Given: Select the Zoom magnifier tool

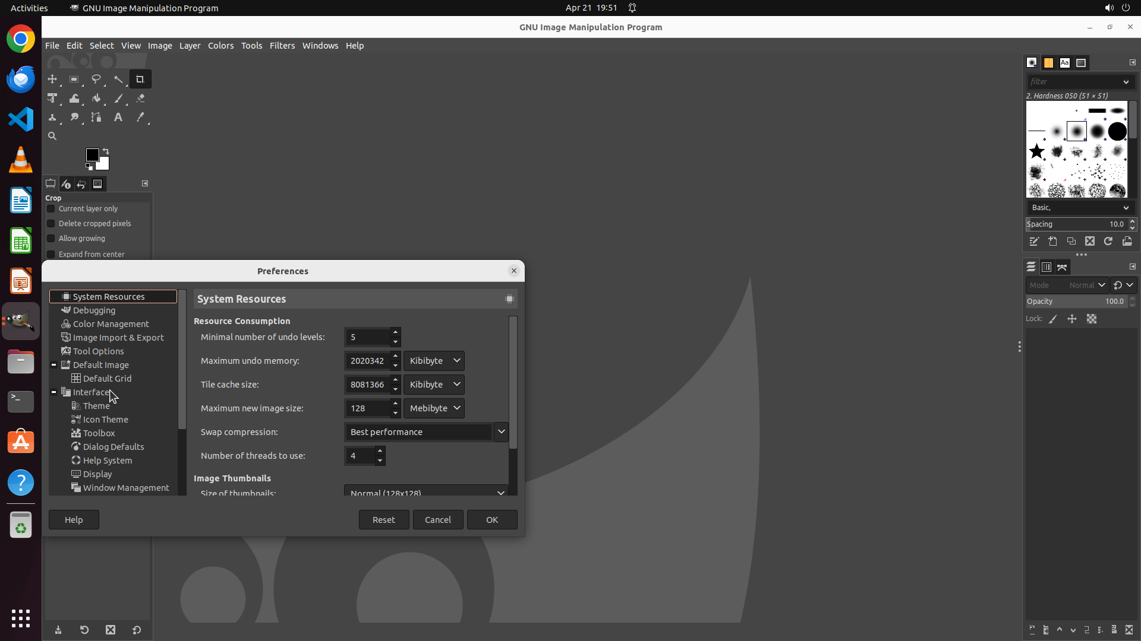Looking at the screenshot, I should (x=52, y=137).
